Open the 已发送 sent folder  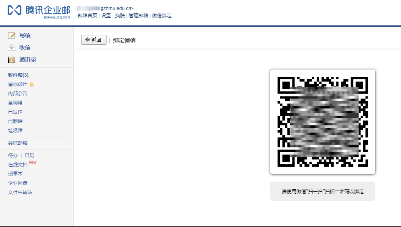click(x=15, y=112)
